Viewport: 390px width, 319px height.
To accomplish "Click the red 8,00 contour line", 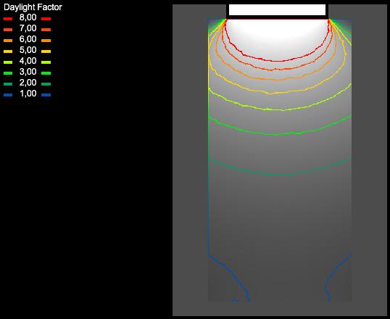I will [278, 61].
